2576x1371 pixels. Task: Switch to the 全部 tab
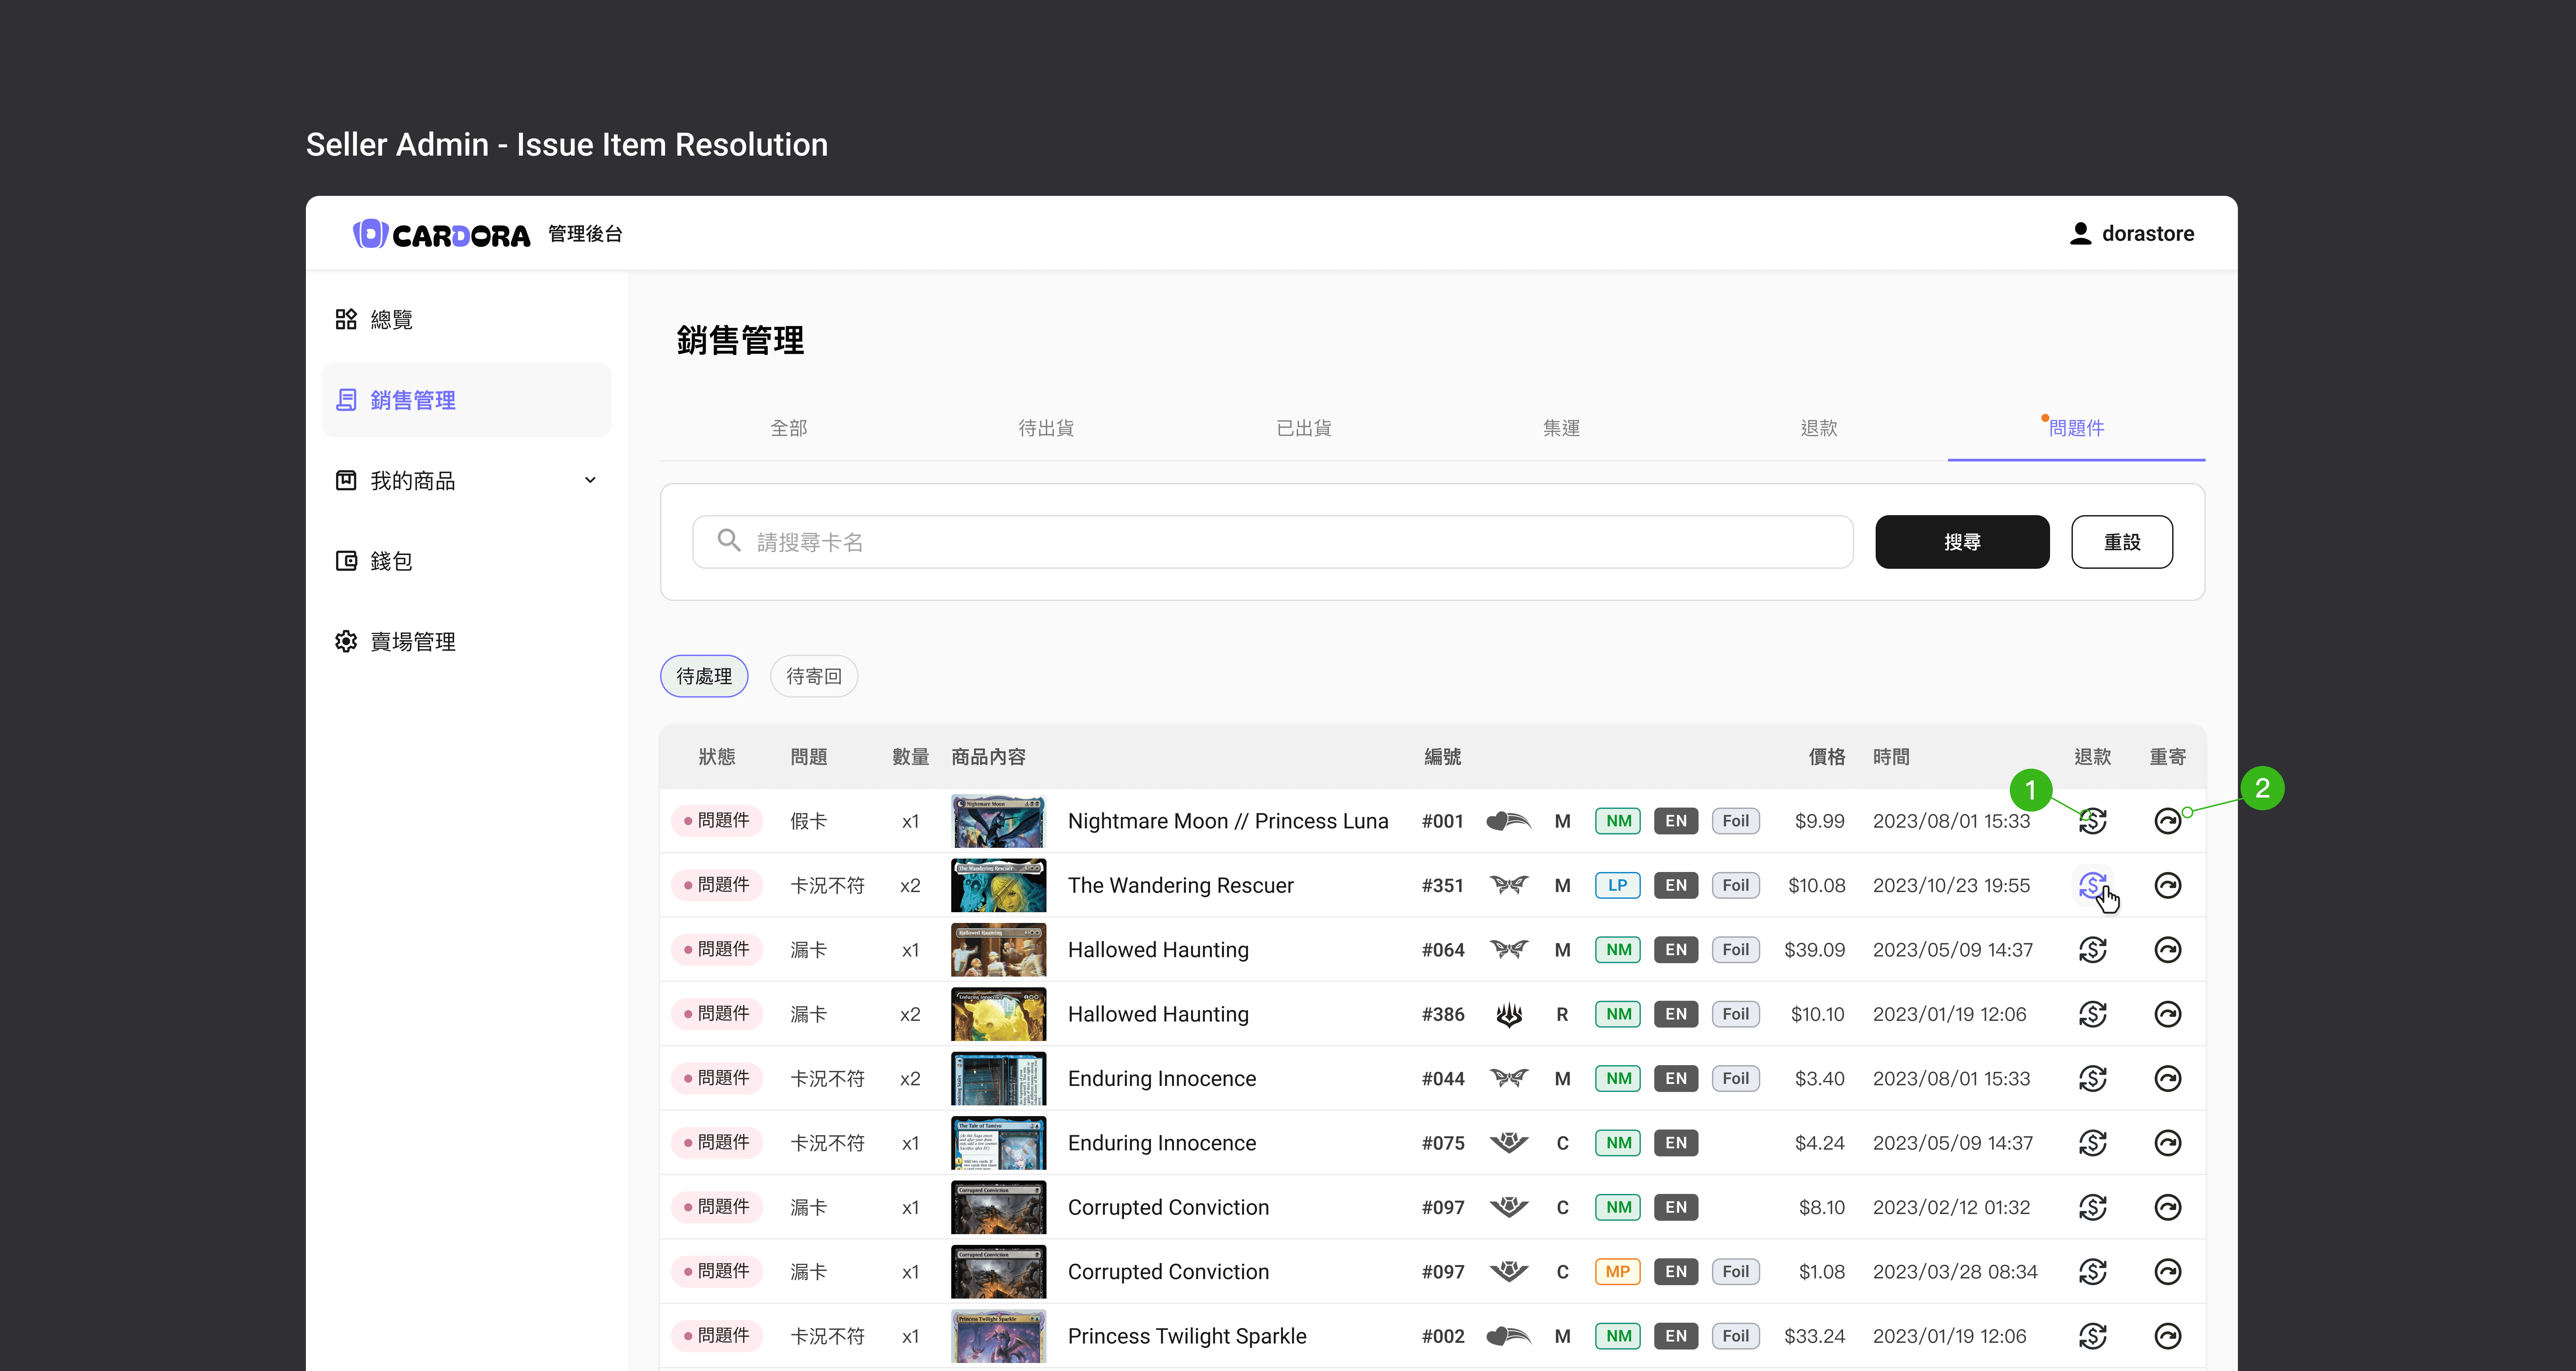click(789, 428)
